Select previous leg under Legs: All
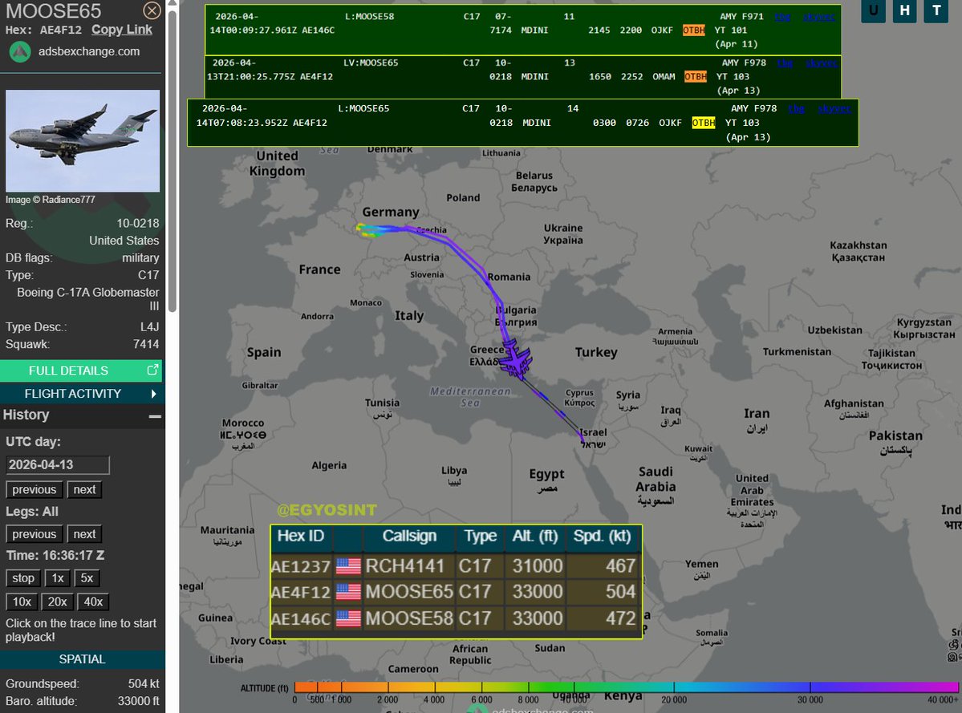This screenshot has height=713, width=962. [x=35, y=534]
